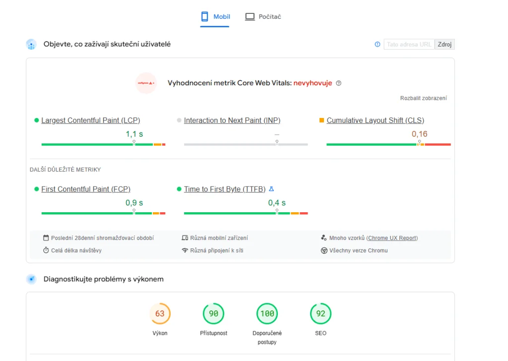Expand view with Rozbalit zobrazení

[423, 98]
